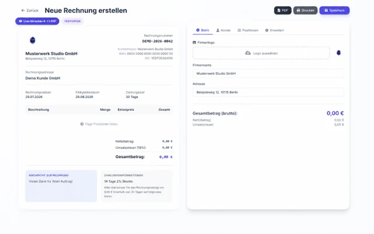Export the invoice with the PDF button

click(283, 11)
